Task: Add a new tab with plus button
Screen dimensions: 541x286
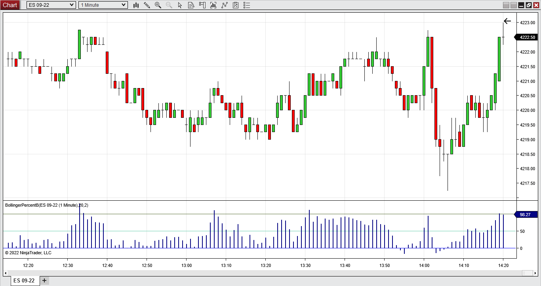Action: click(44, 280)
